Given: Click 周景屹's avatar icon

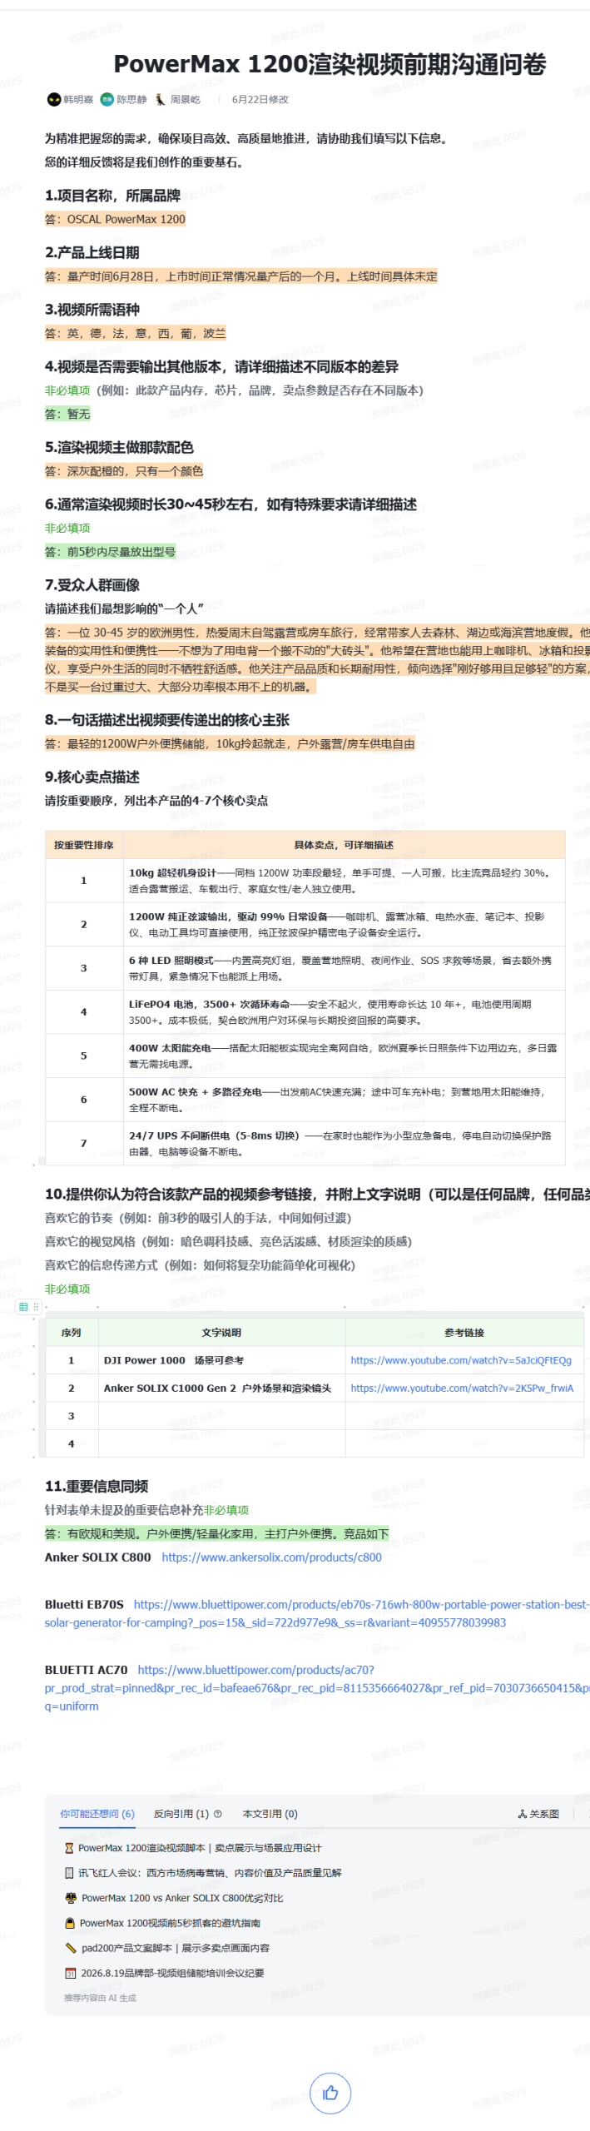Looking at the screenshot, I should pos(160,99).
